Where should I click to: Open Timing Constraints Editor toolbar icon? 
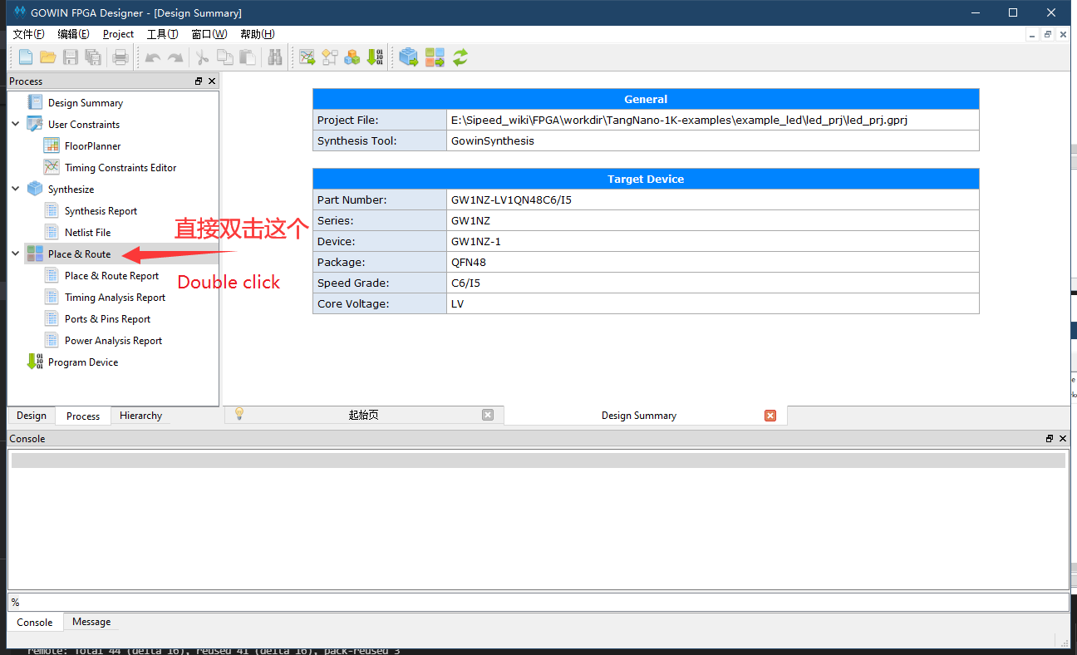pyautogui.click(x=307, y=57)
